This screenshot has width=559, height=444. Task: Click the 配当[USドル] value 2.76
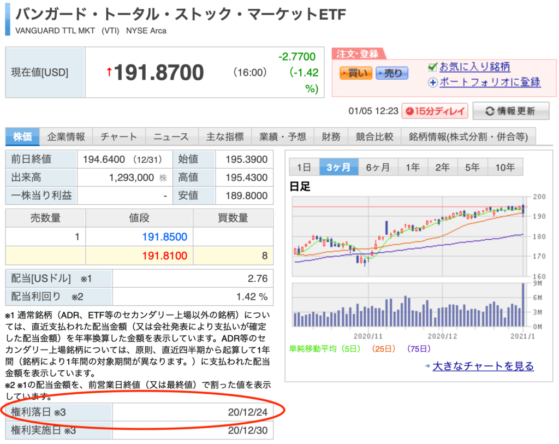pos(258,279)
